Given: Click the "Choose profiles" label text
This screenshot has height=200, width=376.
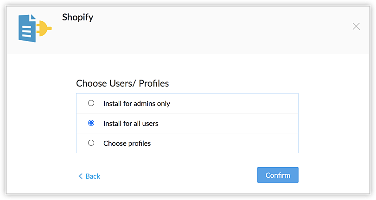Looking at the screenshot, I should click(127, 144).
